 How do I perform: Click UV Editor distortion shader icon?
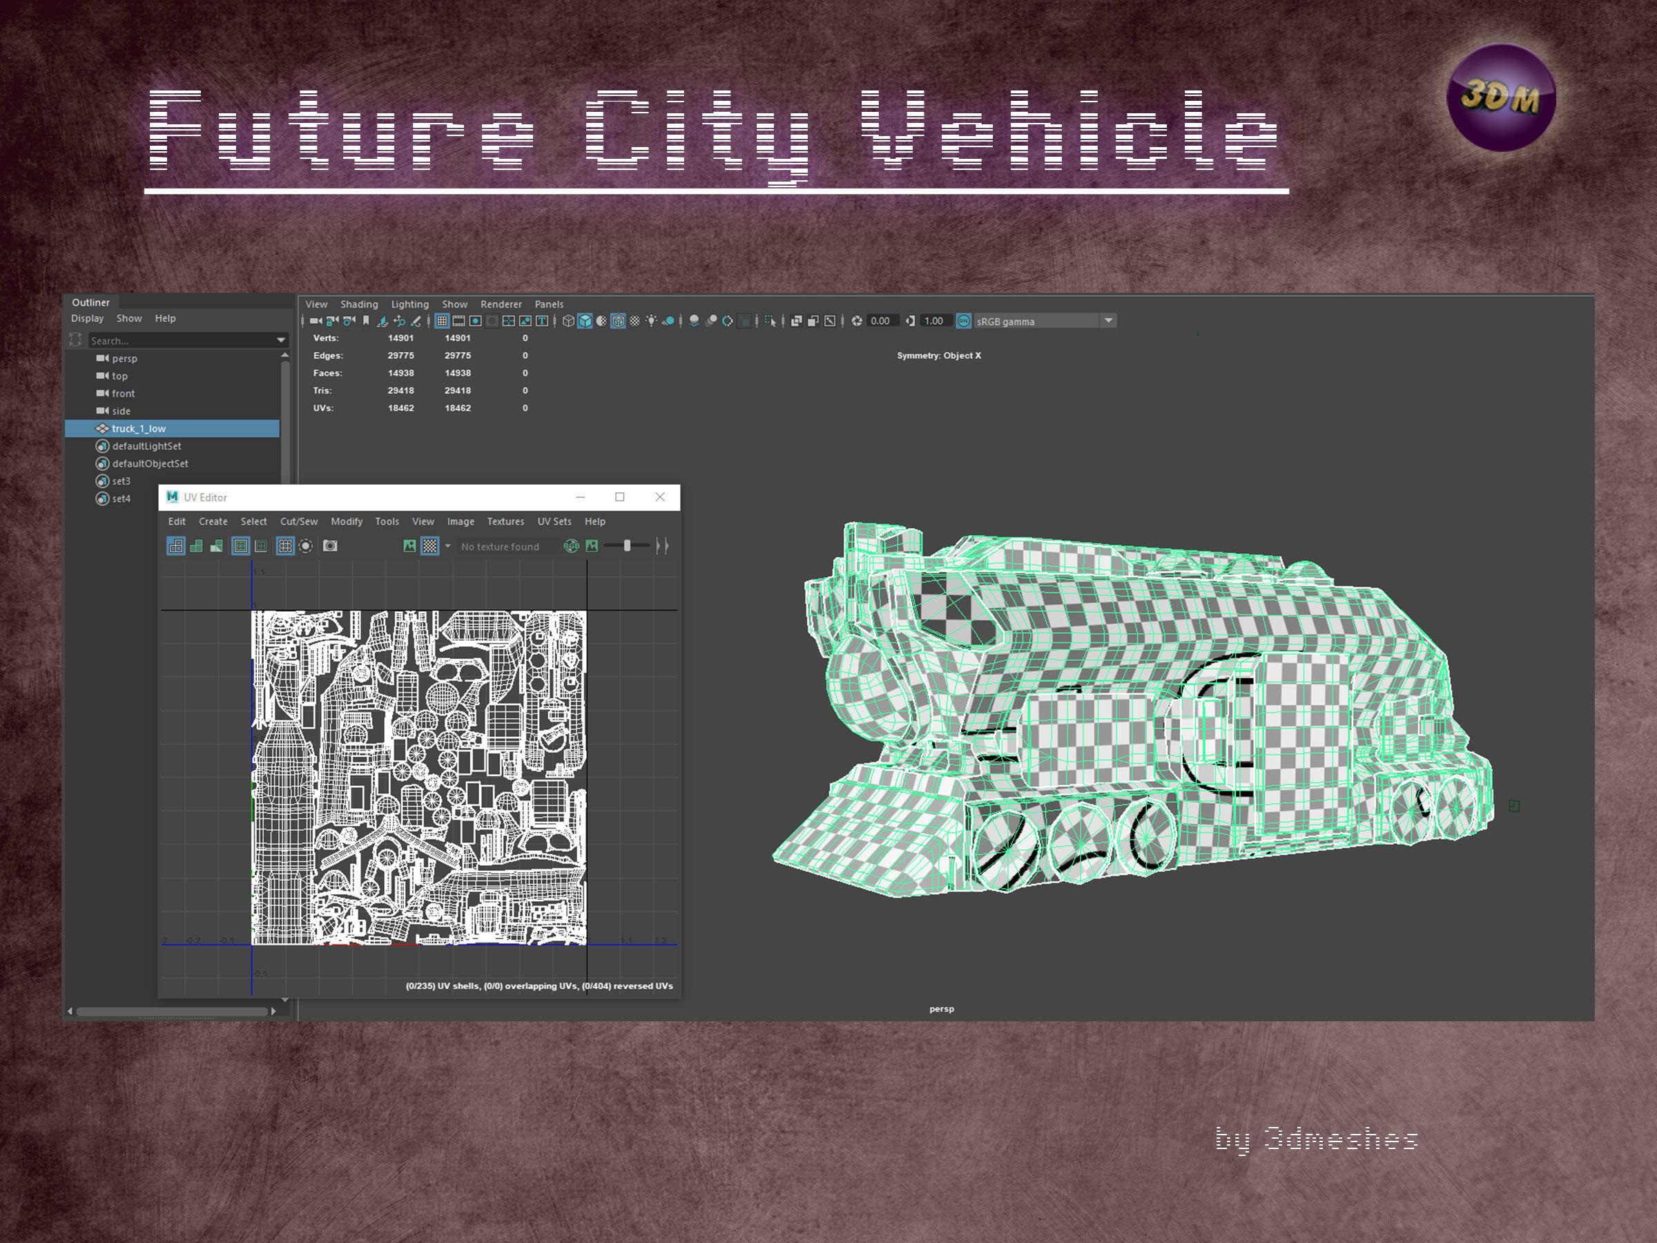tap(215, 546)
